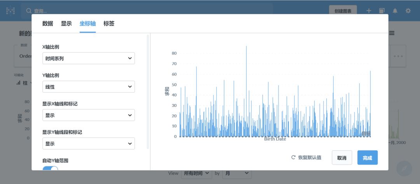Image resolution: width=420 pixels, height=184 pixels.
Task: Click the 目标 goal label on chart
Action: (x=366, y=133)
